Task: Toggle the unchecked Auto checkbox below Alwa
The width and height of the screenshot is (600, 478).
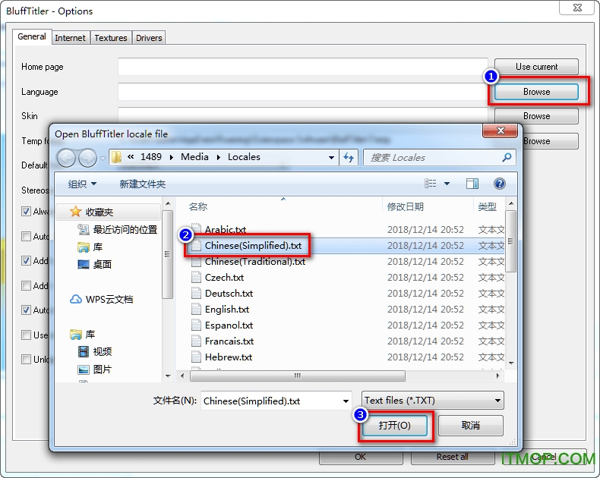Action: [26, 236]
